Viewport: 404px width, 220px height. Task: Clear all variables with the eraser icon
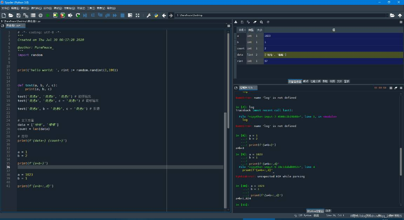coord(255,22)
